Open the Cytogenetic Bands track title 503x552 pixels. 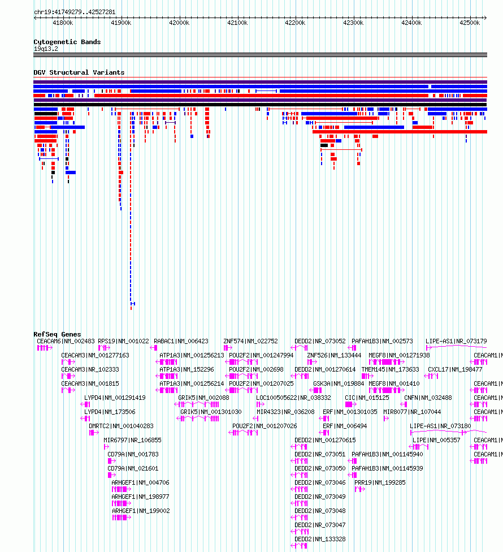pyautogui.click(x=67, y=42)
